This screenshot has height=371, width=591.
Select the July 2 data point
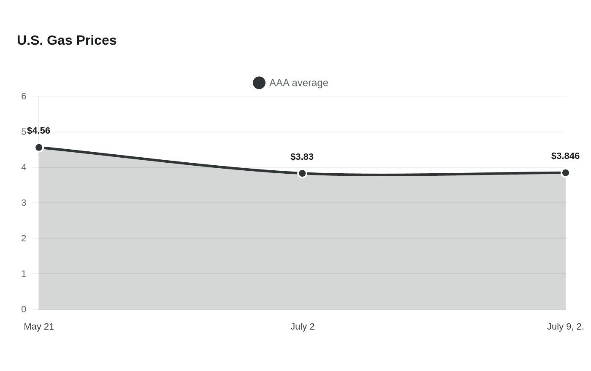click(x=302, y=173)
